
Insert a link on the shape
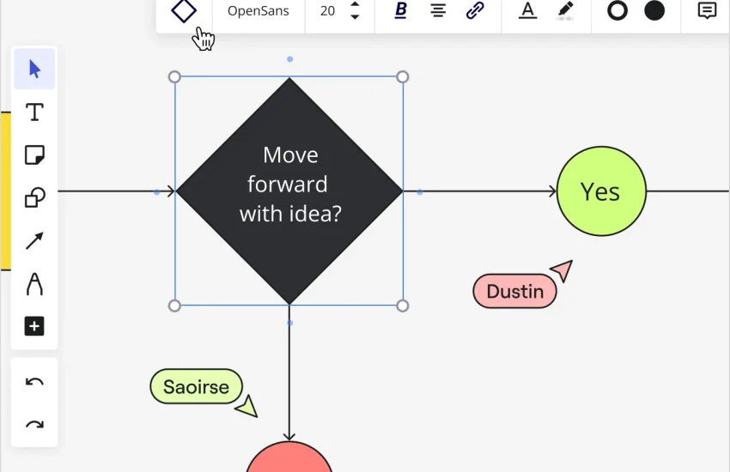point(475,11)
